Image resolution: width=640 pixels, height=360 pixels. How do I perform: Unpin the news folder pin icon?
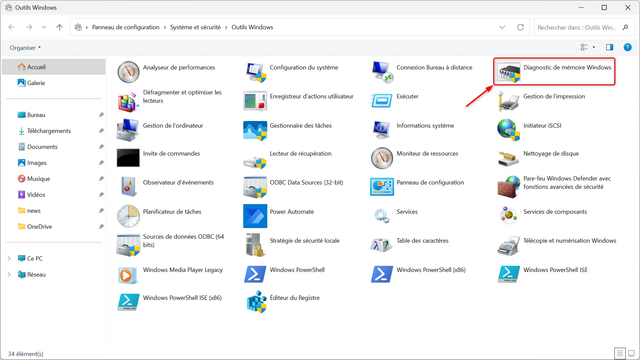pos(101,210)
